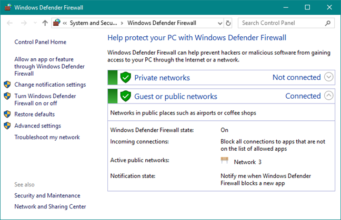The width and height of the screenshot is (341, 220).
Task: Select the Not connected status text
Action: click(x=297, y=77)
